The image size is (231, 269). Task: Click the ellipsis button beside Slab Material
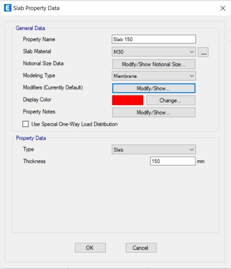tap(203, 52)
